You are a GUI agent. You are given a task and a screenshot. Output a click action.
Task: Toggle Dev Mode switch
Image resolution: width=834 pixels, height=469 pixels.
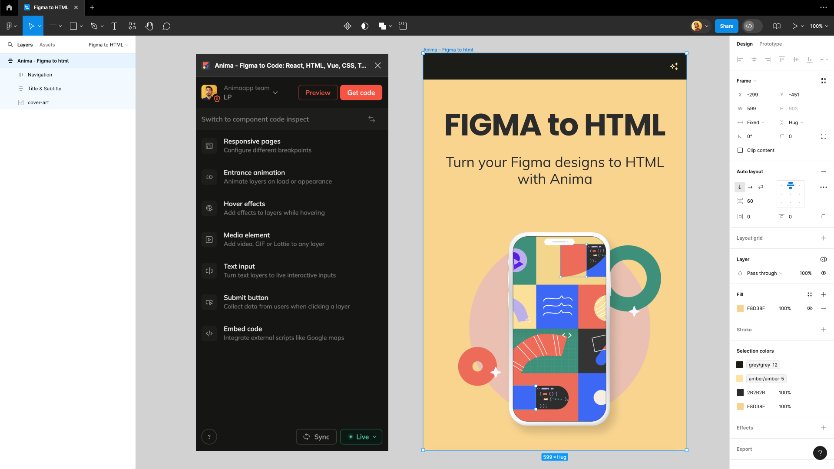tap(753, 26)
